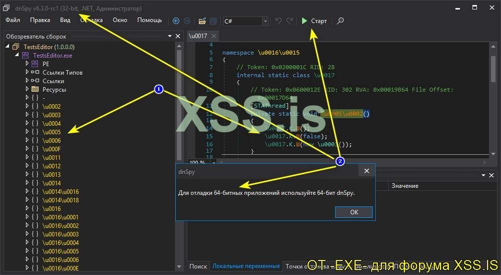Click the STAThread attribute in code
Viewport: 501px width, 275px height.
[x=270, y=106]
